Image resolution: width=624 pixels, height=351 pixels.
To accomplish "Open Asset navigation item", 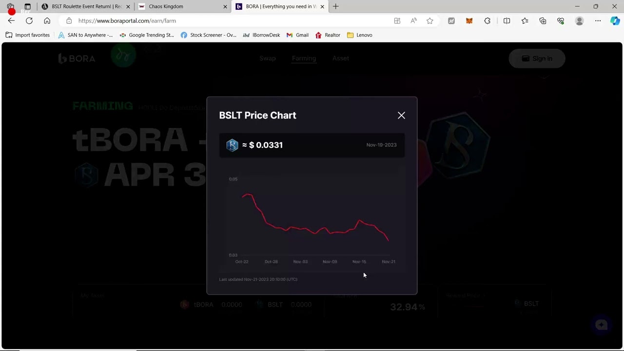I will [x=341, y=58].
